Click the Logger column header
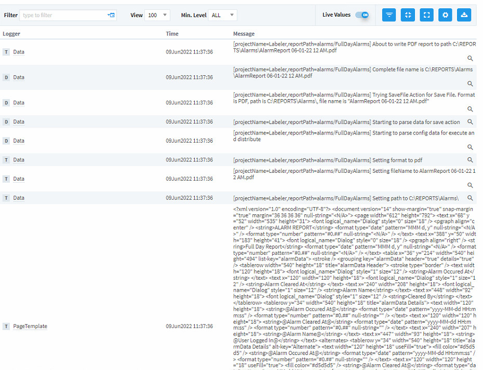Screen dimensions: 483x370 coord(11,34)
